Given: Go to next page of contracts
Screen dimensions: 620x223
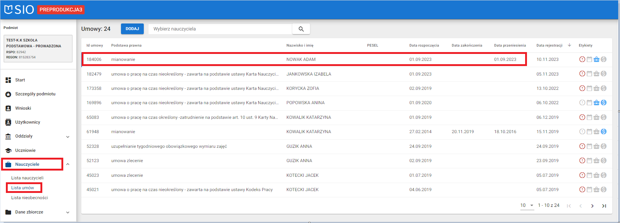Looking at the screenshot, I should coord(592,206).
